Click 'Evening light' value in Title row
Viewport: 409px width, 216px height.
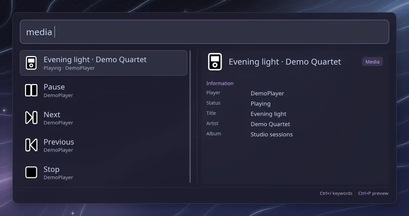coord(268,114)
